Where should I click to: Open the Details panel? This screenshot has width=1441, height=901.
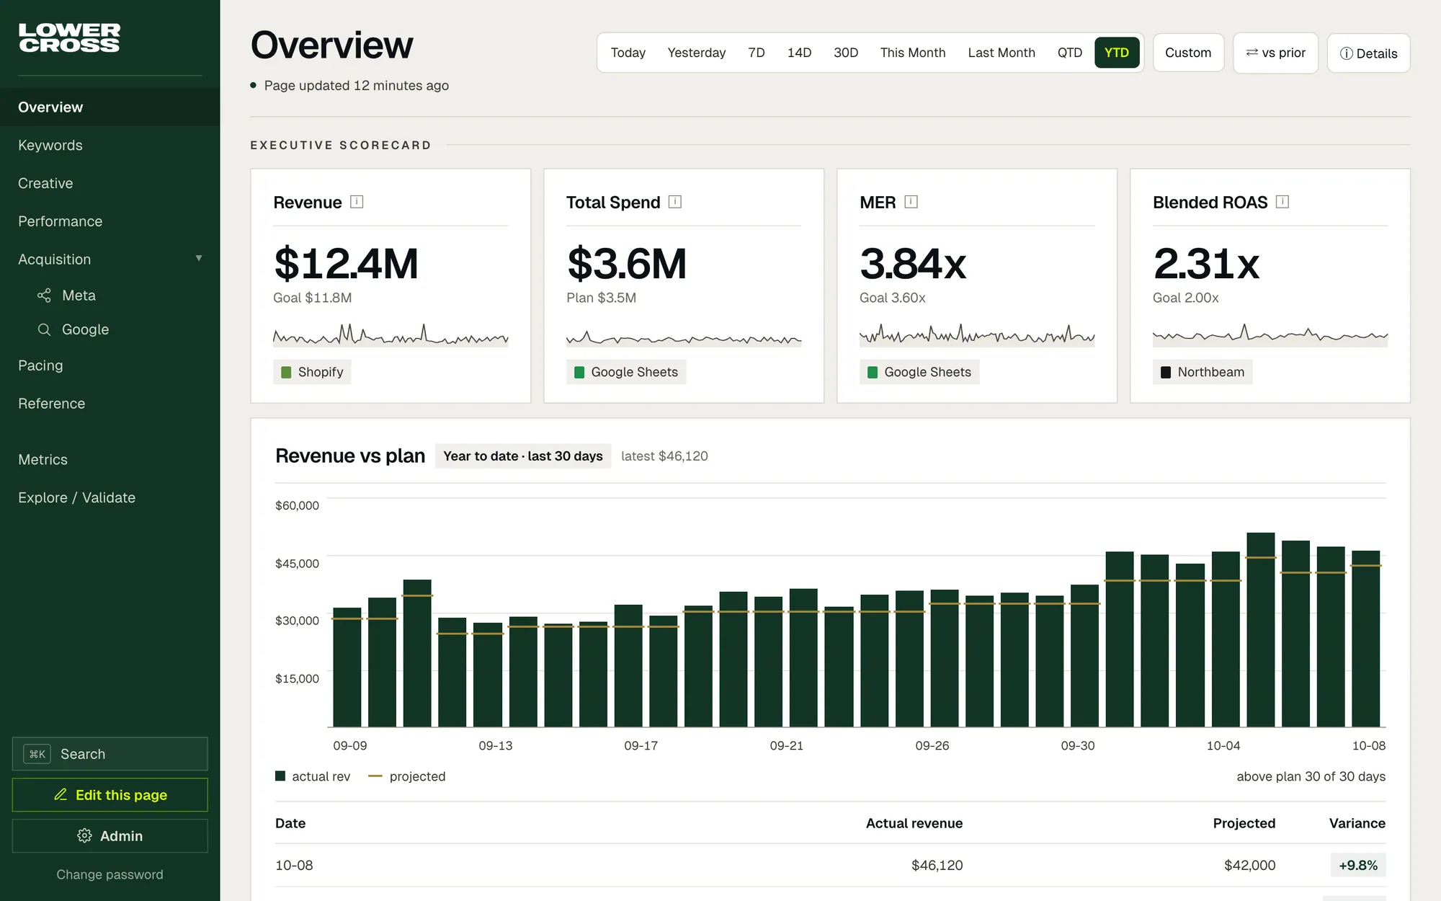(1368, 53)
